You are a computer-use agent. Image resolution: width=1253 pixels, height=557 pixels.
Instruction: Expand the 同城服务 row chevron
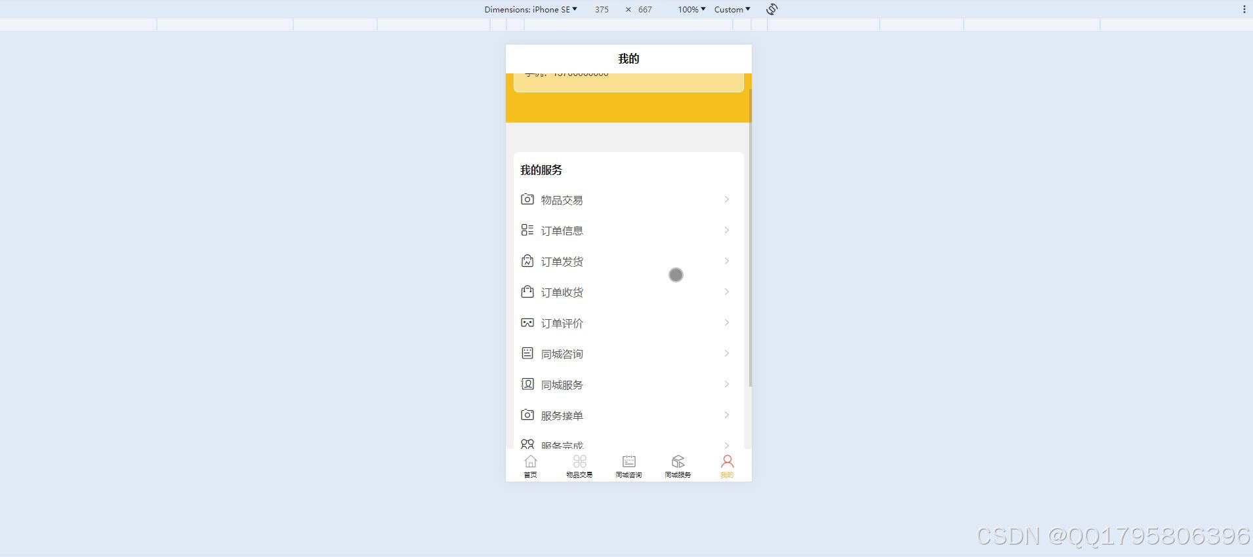[x=727, y=384]
